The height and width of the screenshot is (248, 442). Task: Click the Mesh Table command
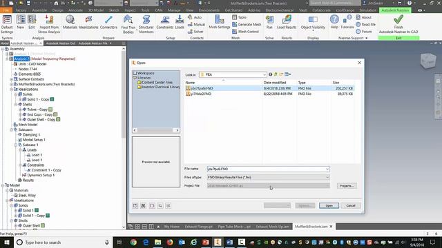pyautogui.click(x=240, y=17)
